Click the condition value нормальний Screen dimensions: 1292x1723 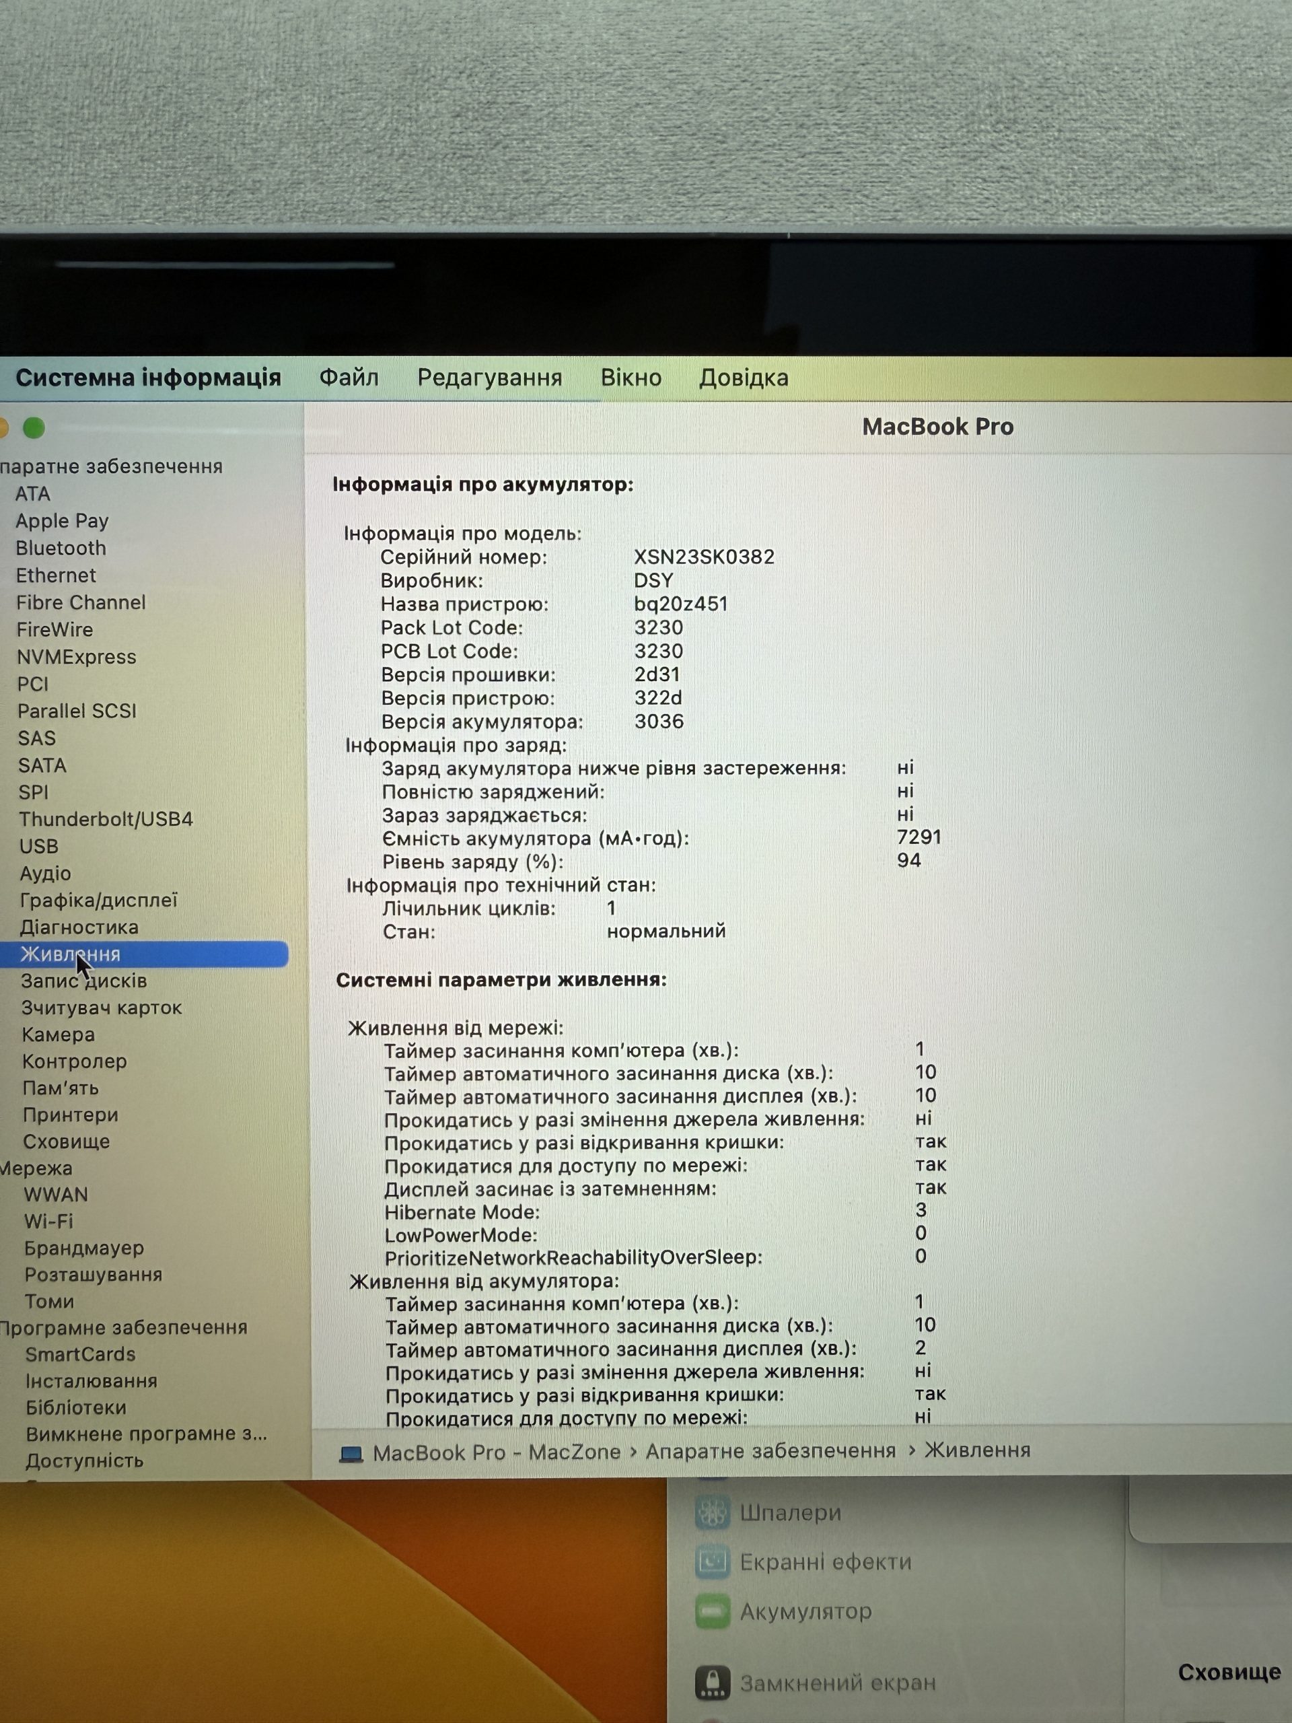667,931
